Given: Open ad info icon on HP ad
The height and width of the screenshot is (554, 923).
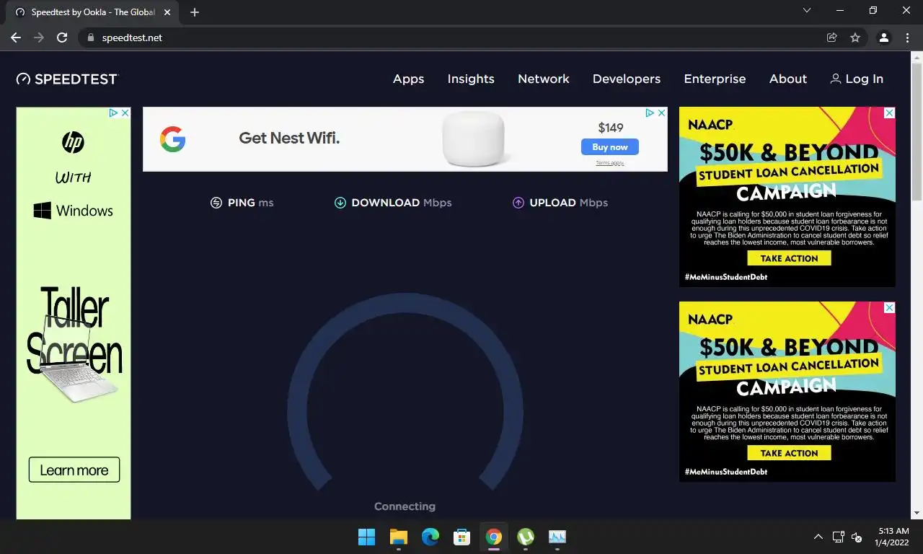Looking at the screenshot, I should coord(113,113).
